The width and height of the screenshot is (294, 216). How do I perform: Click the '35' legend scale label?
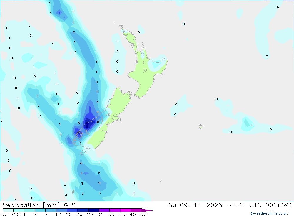coord(111,214)
